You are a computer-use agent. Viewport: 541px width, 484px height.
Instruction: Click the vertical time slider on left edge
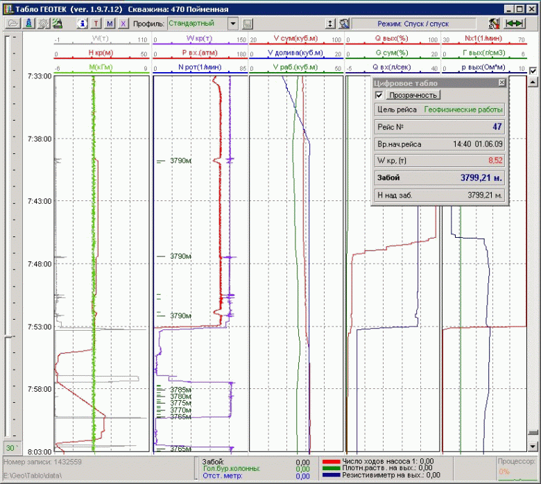click(x=8, y=337)
